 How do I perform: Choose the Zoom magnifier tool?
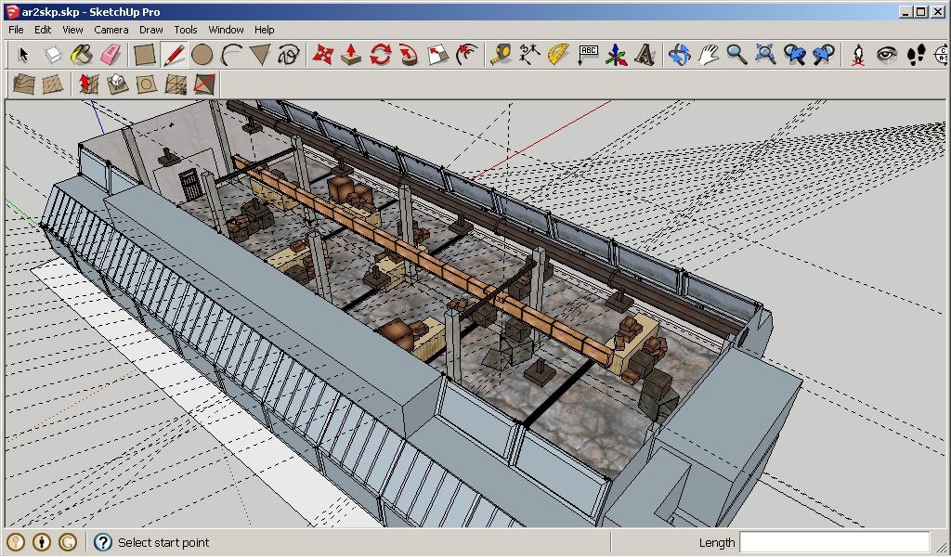pos(736,55)
